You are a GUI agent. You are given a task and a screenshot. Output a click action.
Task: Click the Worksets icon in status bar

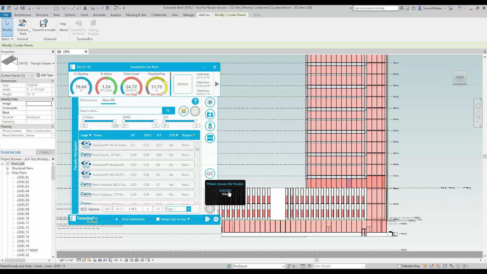click(x=229, y=266)
